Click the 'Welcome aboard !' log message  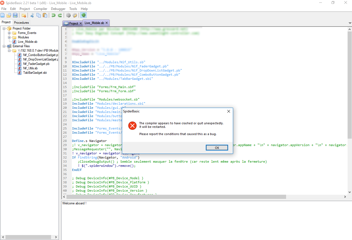click(x=74, y=203)
